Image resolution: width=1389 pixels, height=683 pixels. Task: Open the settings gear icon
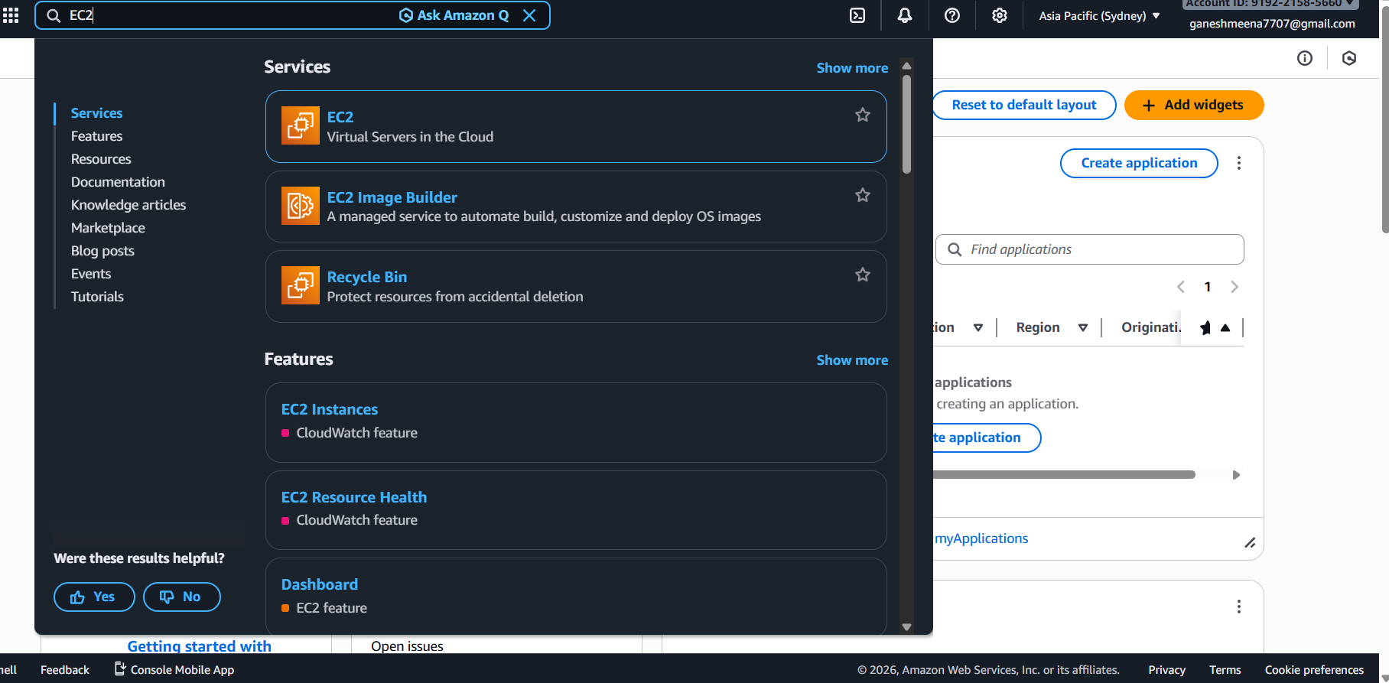point(1000,15)
